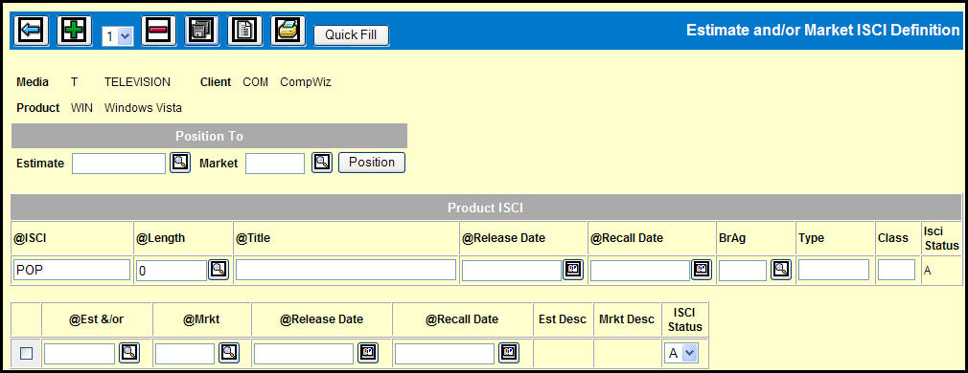Click the Est Desc column header
Image resolution: width=968 pixels, height=373 pixels.
(x=563, y=319)
